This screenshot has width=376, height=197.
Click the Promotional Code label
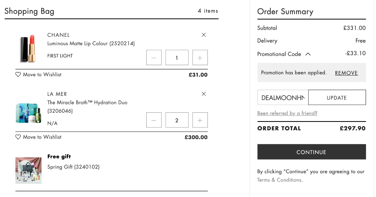279,54
